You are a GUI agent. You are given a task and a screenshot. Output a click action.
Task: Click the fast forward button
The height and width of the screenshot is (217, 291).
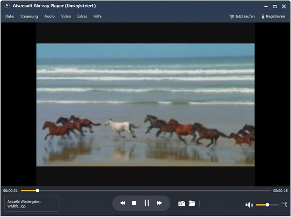tap(159, 203)
